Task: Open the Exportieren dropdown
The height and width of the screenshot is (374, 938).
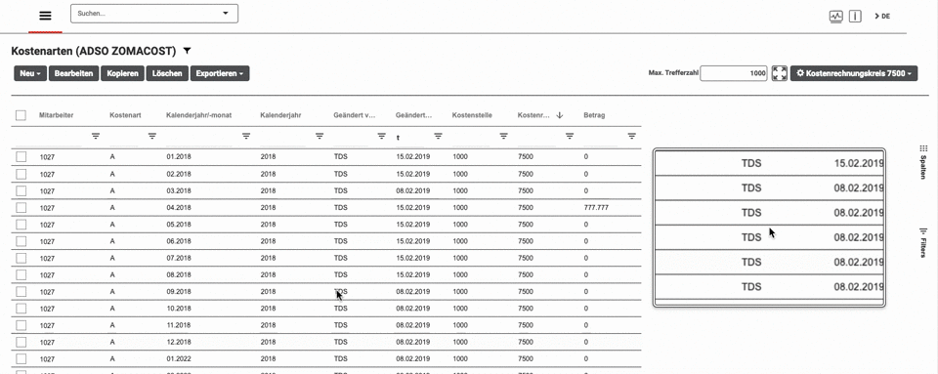Action: coord(220,73)
